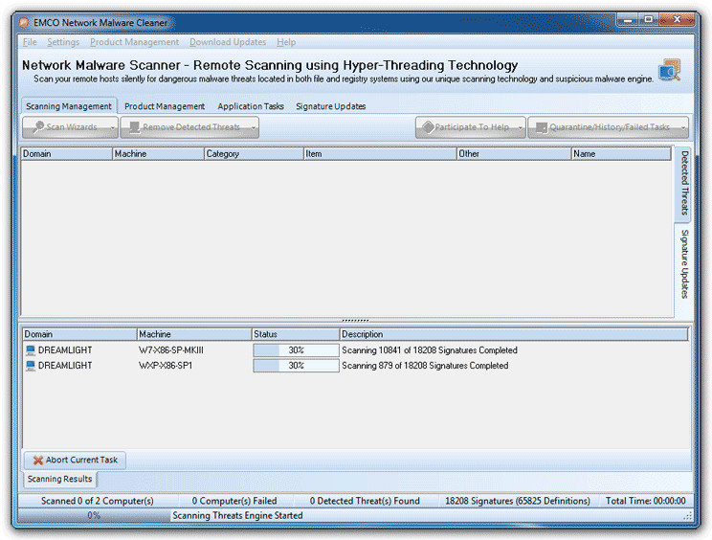Click computer icon of WXP-X86-SP1 row

coord(31,366)
